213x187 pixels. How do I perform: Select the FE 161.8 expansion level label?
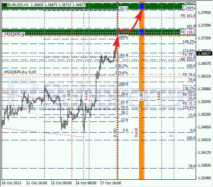pyautogui.click(x=188, y=16)
